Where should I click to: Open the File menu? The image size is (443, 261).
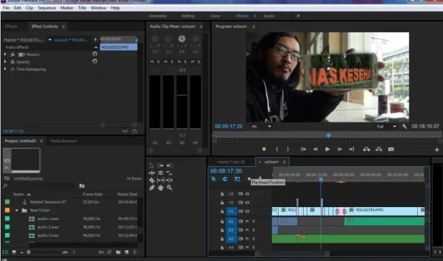coord(6,8)
